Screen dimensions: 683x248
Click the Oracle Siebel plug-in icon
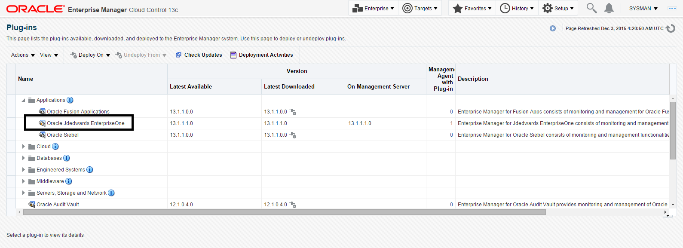pos(42,135)
